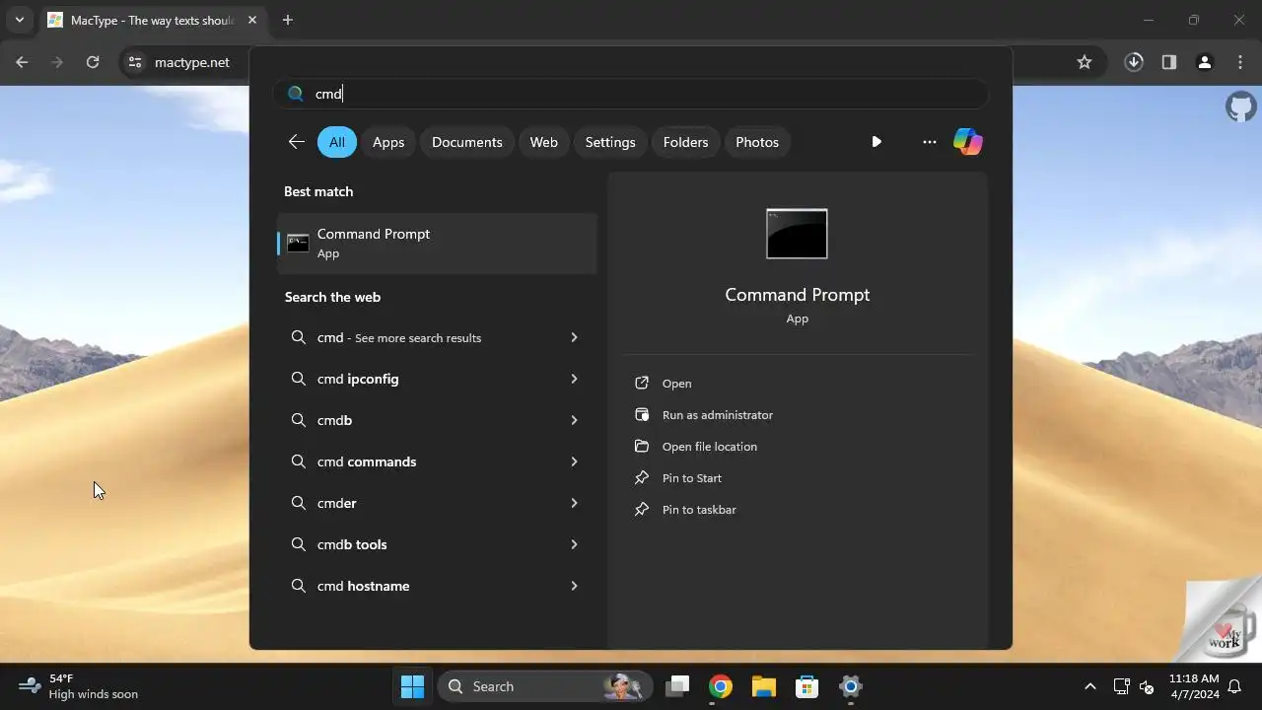
Task: Bookmark this page with the star icon
Action: click(1085, 62)
